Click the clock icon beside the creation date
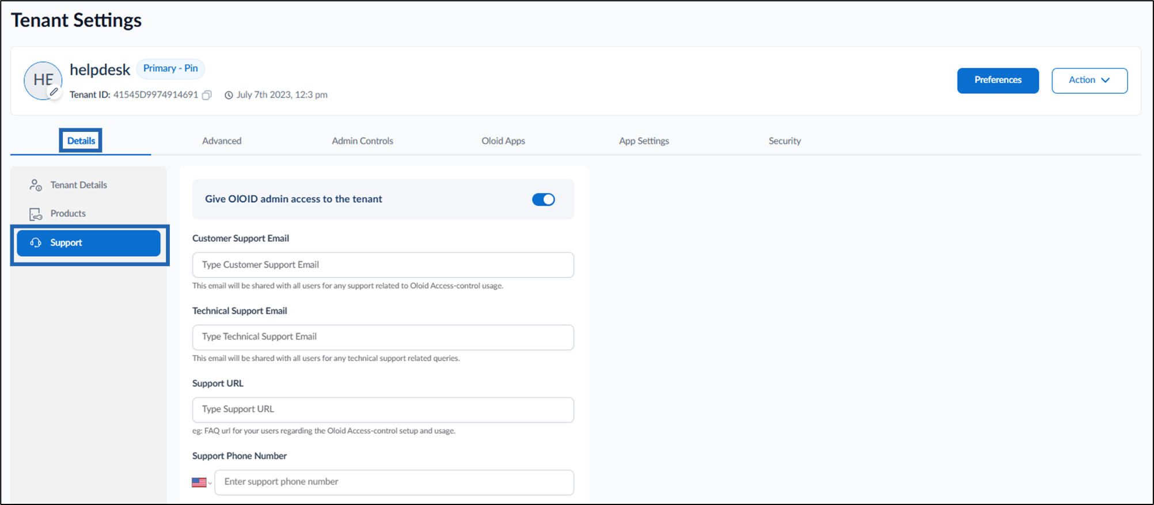The width and height of the screenshot is (1154, 505). [229, 95]
